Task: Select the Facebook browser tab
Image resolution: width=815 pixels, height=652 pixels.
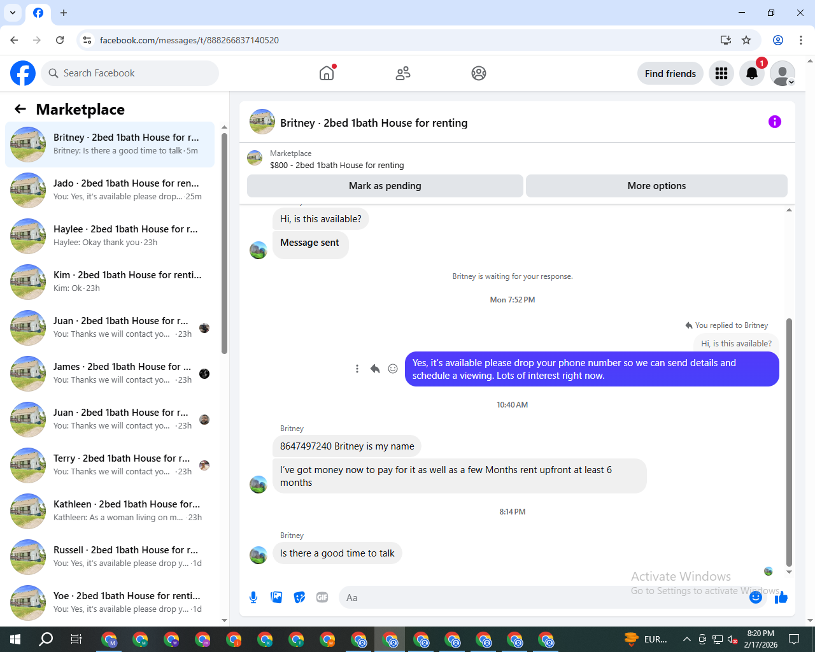Action: (38, 13)
